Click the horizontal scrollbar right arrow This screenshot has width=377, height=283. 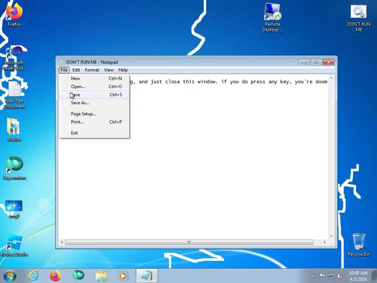pyautogui.click(x=325, y=242)
